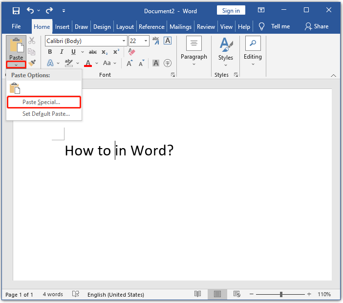Click Enclose Characters icon
This screenshot has height=303, width=343.
pyautogui.click(x=168, y=63)
